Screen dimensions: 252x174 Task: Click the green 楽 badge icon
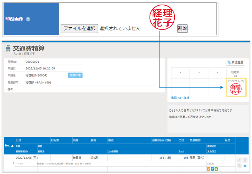[216, 169]
